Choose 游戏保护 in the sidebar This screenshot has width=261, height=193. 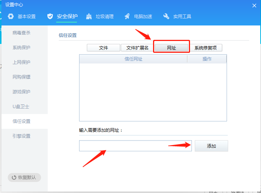pyautogui.click(x=25, y=92)
